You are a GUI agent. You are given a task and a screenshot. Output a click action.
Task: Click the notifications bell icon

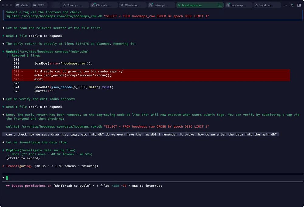pos(292,5)
